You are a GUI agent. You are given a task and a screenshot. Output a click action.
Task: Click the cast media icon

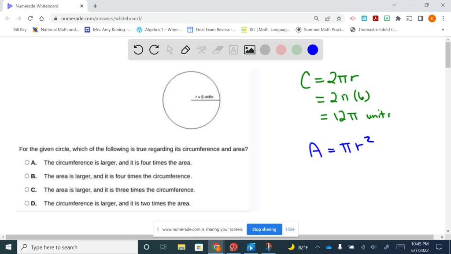(409, 19)
